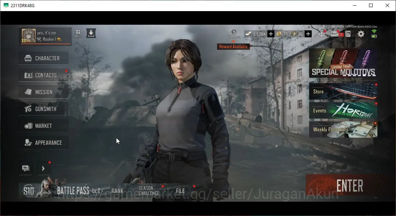
Task: Open the chat message icon
Action: (x=26, y=168)
